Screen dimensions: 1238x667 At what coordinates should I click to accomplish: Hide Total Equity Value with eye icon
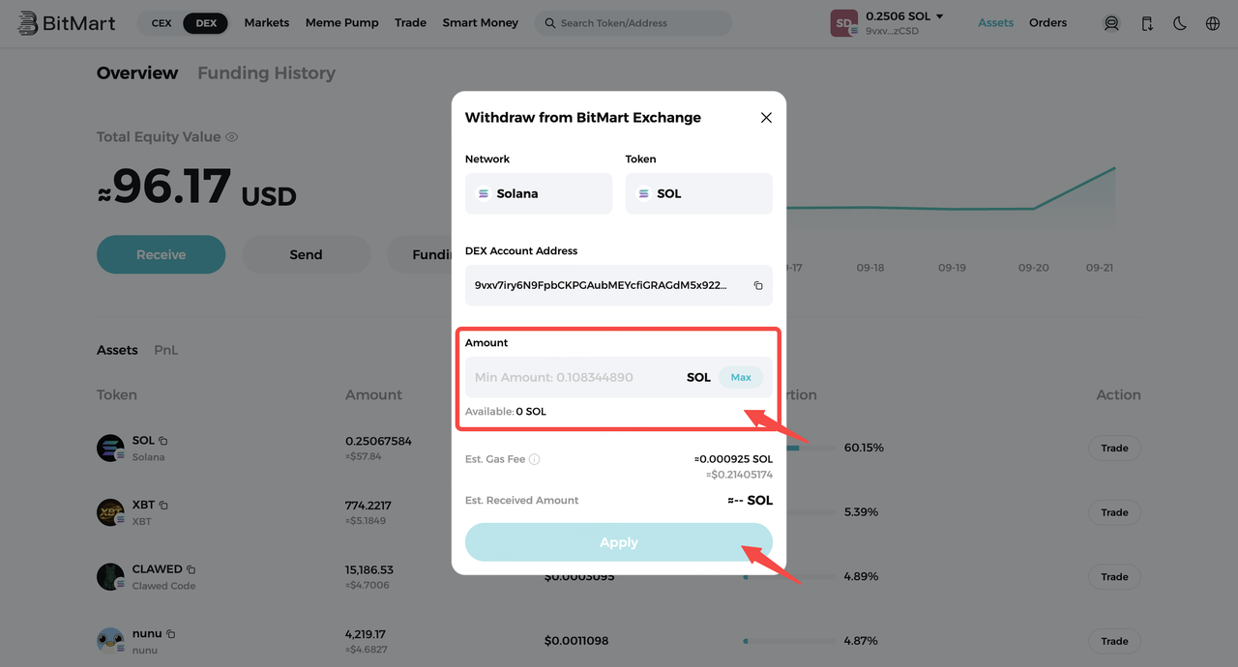point(232,137)
